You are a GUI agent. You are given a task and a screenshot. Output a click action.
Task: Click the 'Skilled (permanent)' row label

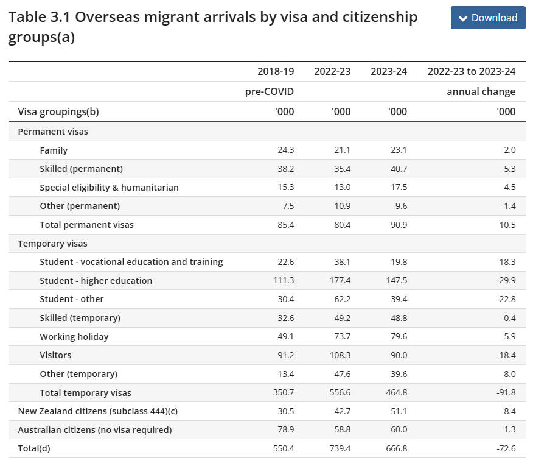(82, 169)
